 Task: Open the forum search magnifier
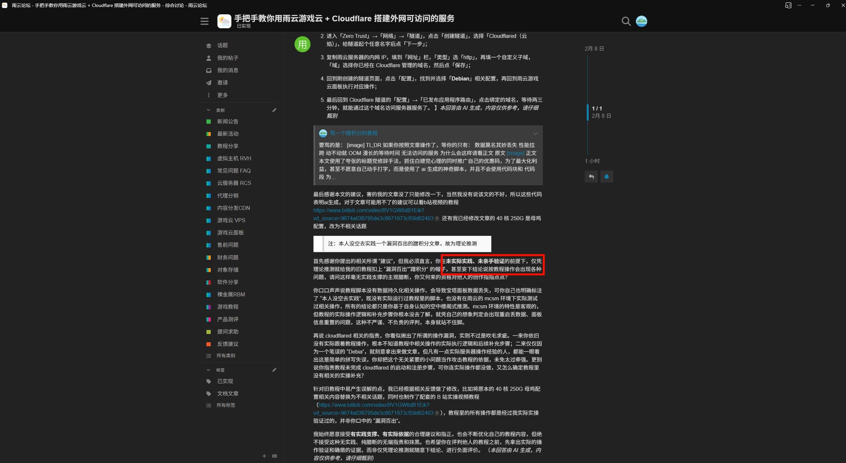(x=626, y=21)
